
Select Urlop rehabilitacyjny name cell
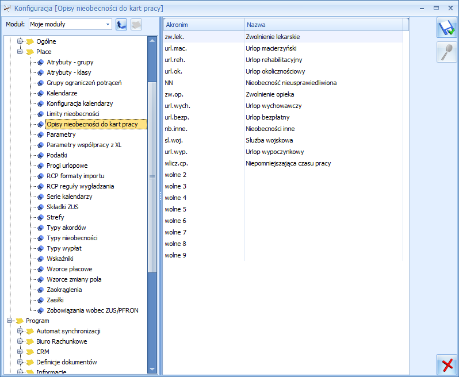(x=323, y=60)
